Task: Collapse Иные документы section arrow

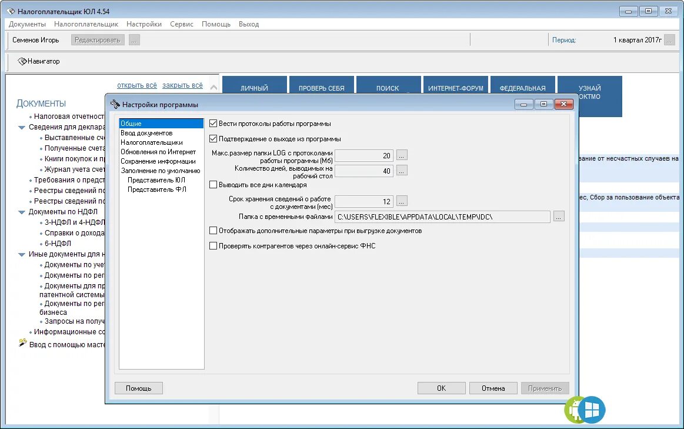Action: click(21, 254)
